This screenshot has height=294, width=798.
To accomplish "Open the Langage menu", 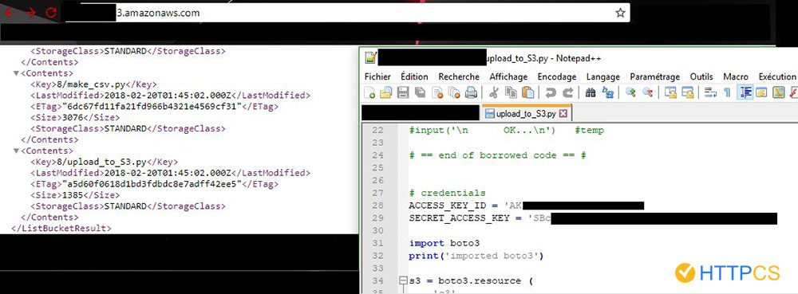I will tap(603, 76).
